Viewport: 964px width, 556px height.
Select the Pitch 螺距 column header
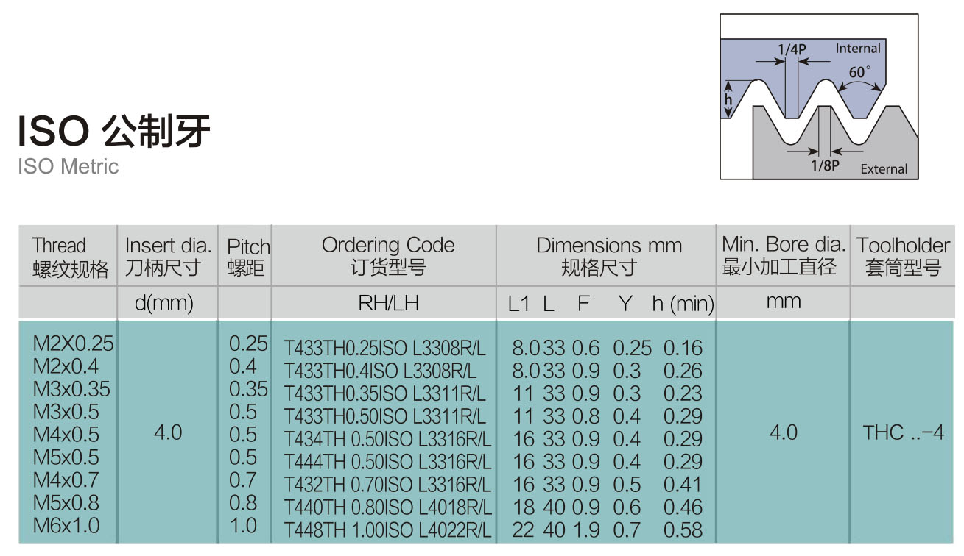tap(247, 254)
